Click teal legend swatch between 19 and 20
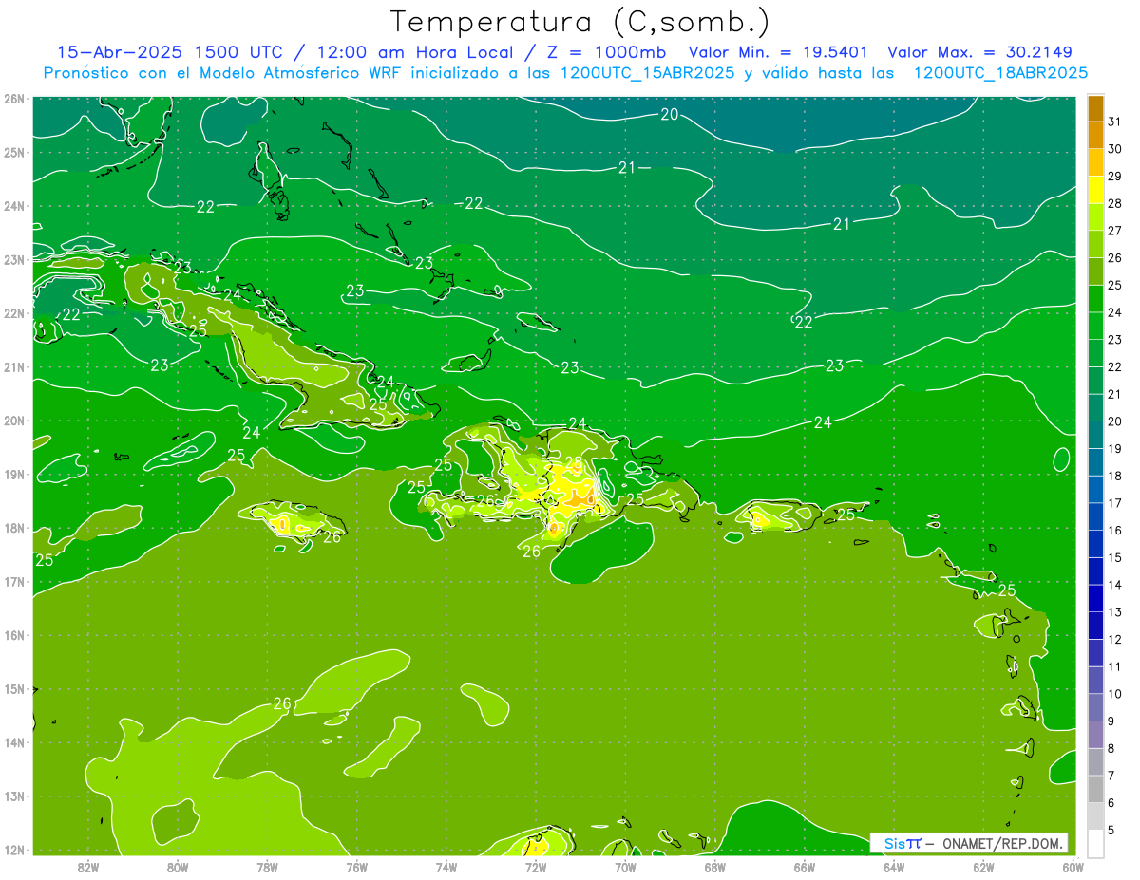The image size is (1140, 880). coord(1096,435)
